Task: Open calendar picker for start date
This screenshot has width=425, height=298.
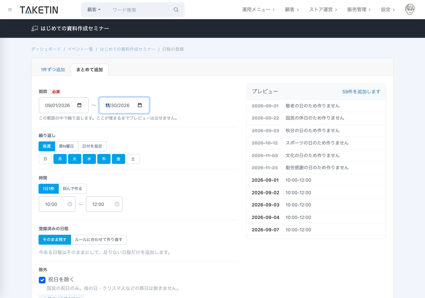Action: pos(80,105)
